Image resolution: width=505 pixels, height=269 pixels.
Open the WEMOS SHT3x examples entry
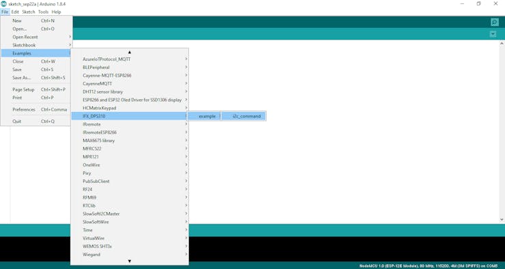[x=130, y=246]
